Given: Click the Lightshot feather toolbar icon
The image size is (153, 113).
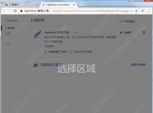Looking at the screenshot, I should click(143, 11).
